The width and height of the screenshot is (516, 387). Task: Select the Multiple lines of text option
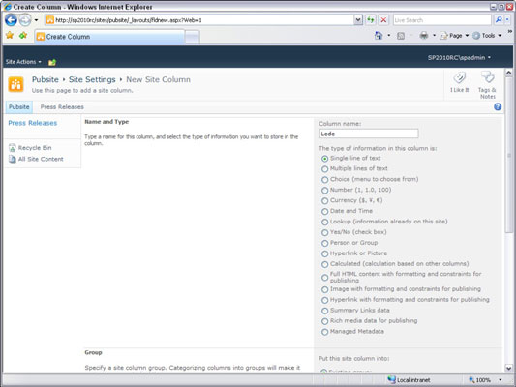325,169
